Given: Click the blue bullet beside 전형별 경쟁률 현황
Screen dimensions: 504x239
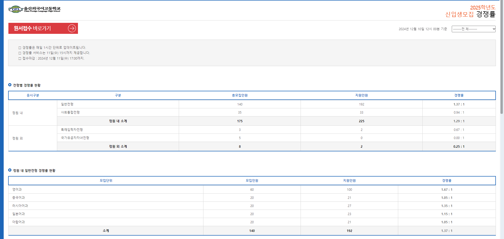Looking at the screenshot, I should click(10, 85).
